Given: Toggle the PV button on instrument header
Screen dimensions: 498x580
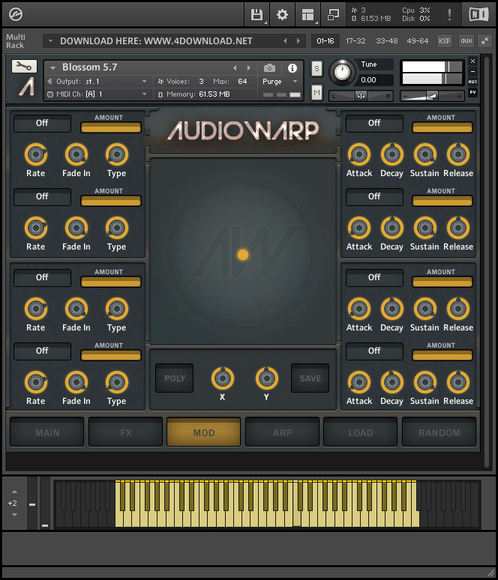Looking at the screenshot, I should [472, 92].
